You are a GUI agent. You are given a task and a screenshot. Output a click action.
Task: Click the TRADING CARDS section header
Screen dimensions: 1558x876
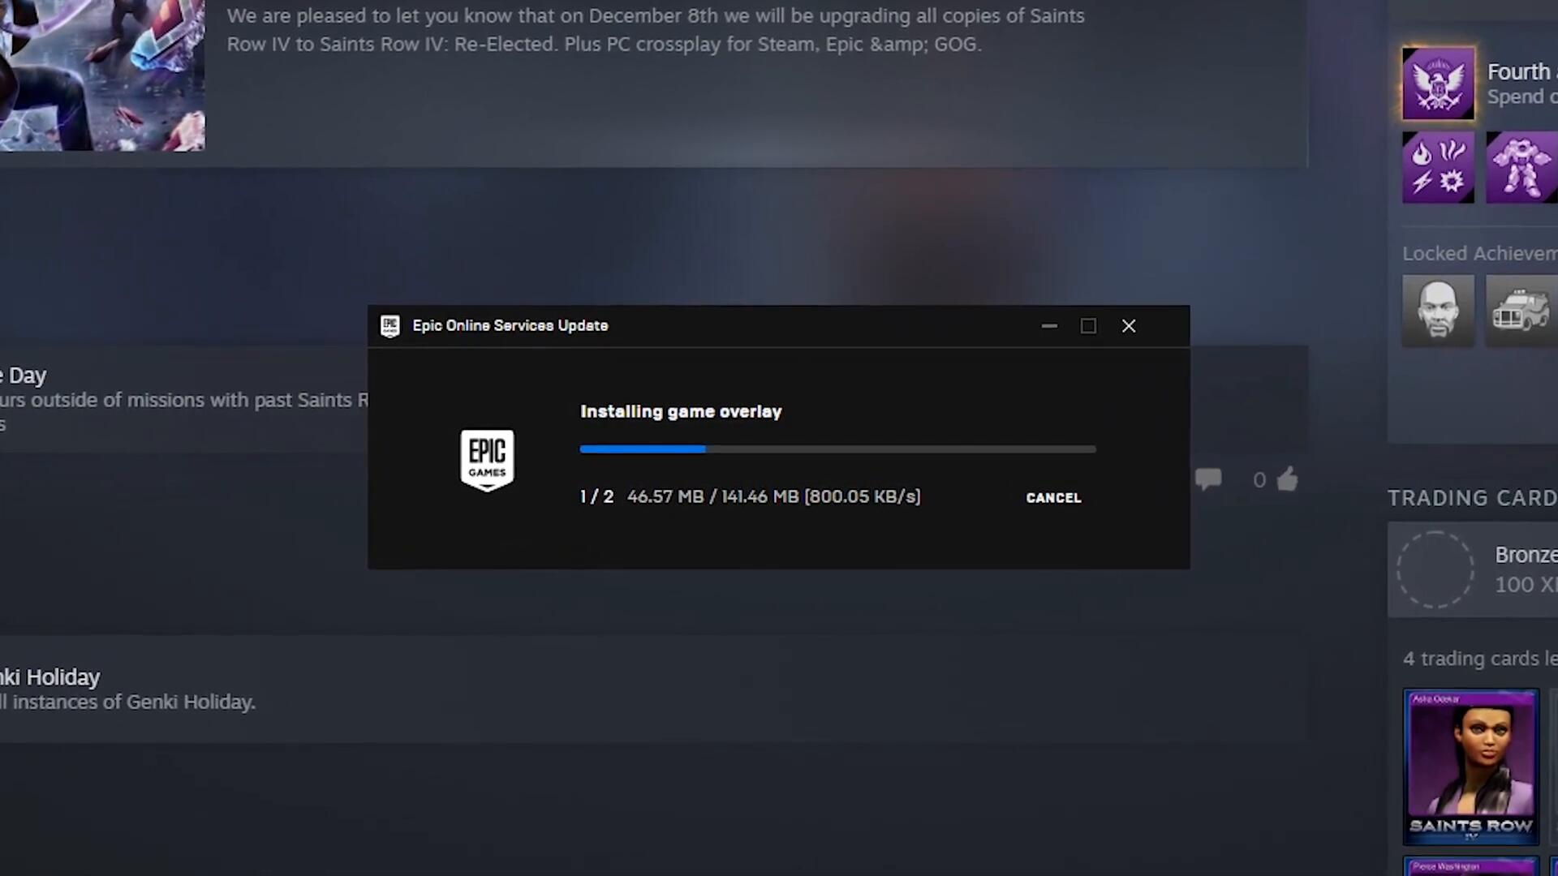tap(1471, 498)
